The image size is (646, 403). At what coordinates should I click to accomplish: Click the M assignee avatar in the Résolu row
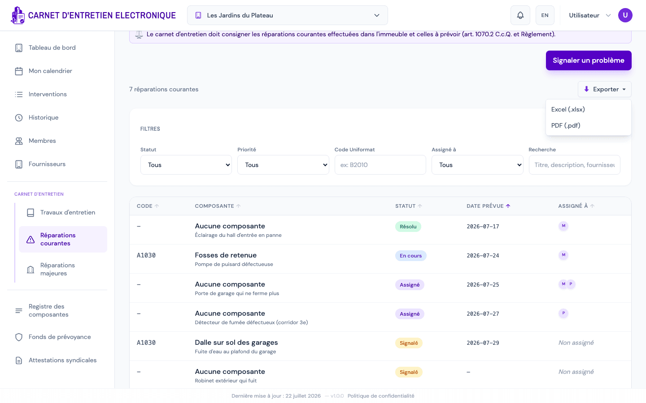563,226
